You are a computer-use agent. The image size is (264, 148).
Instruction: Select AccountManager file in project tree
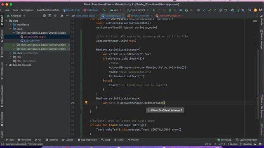(x=35, y=37)
